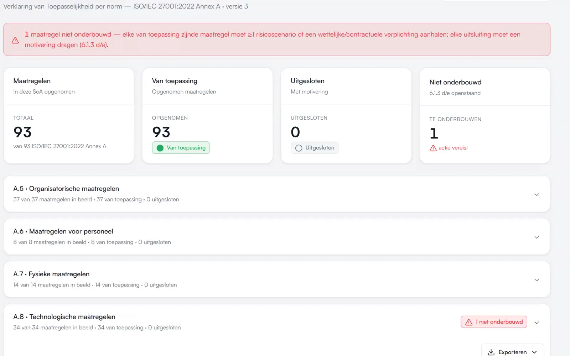Click the download icon on the Exporteren button
Viewport: 570px width, 356px height.
tap(491, 352)
